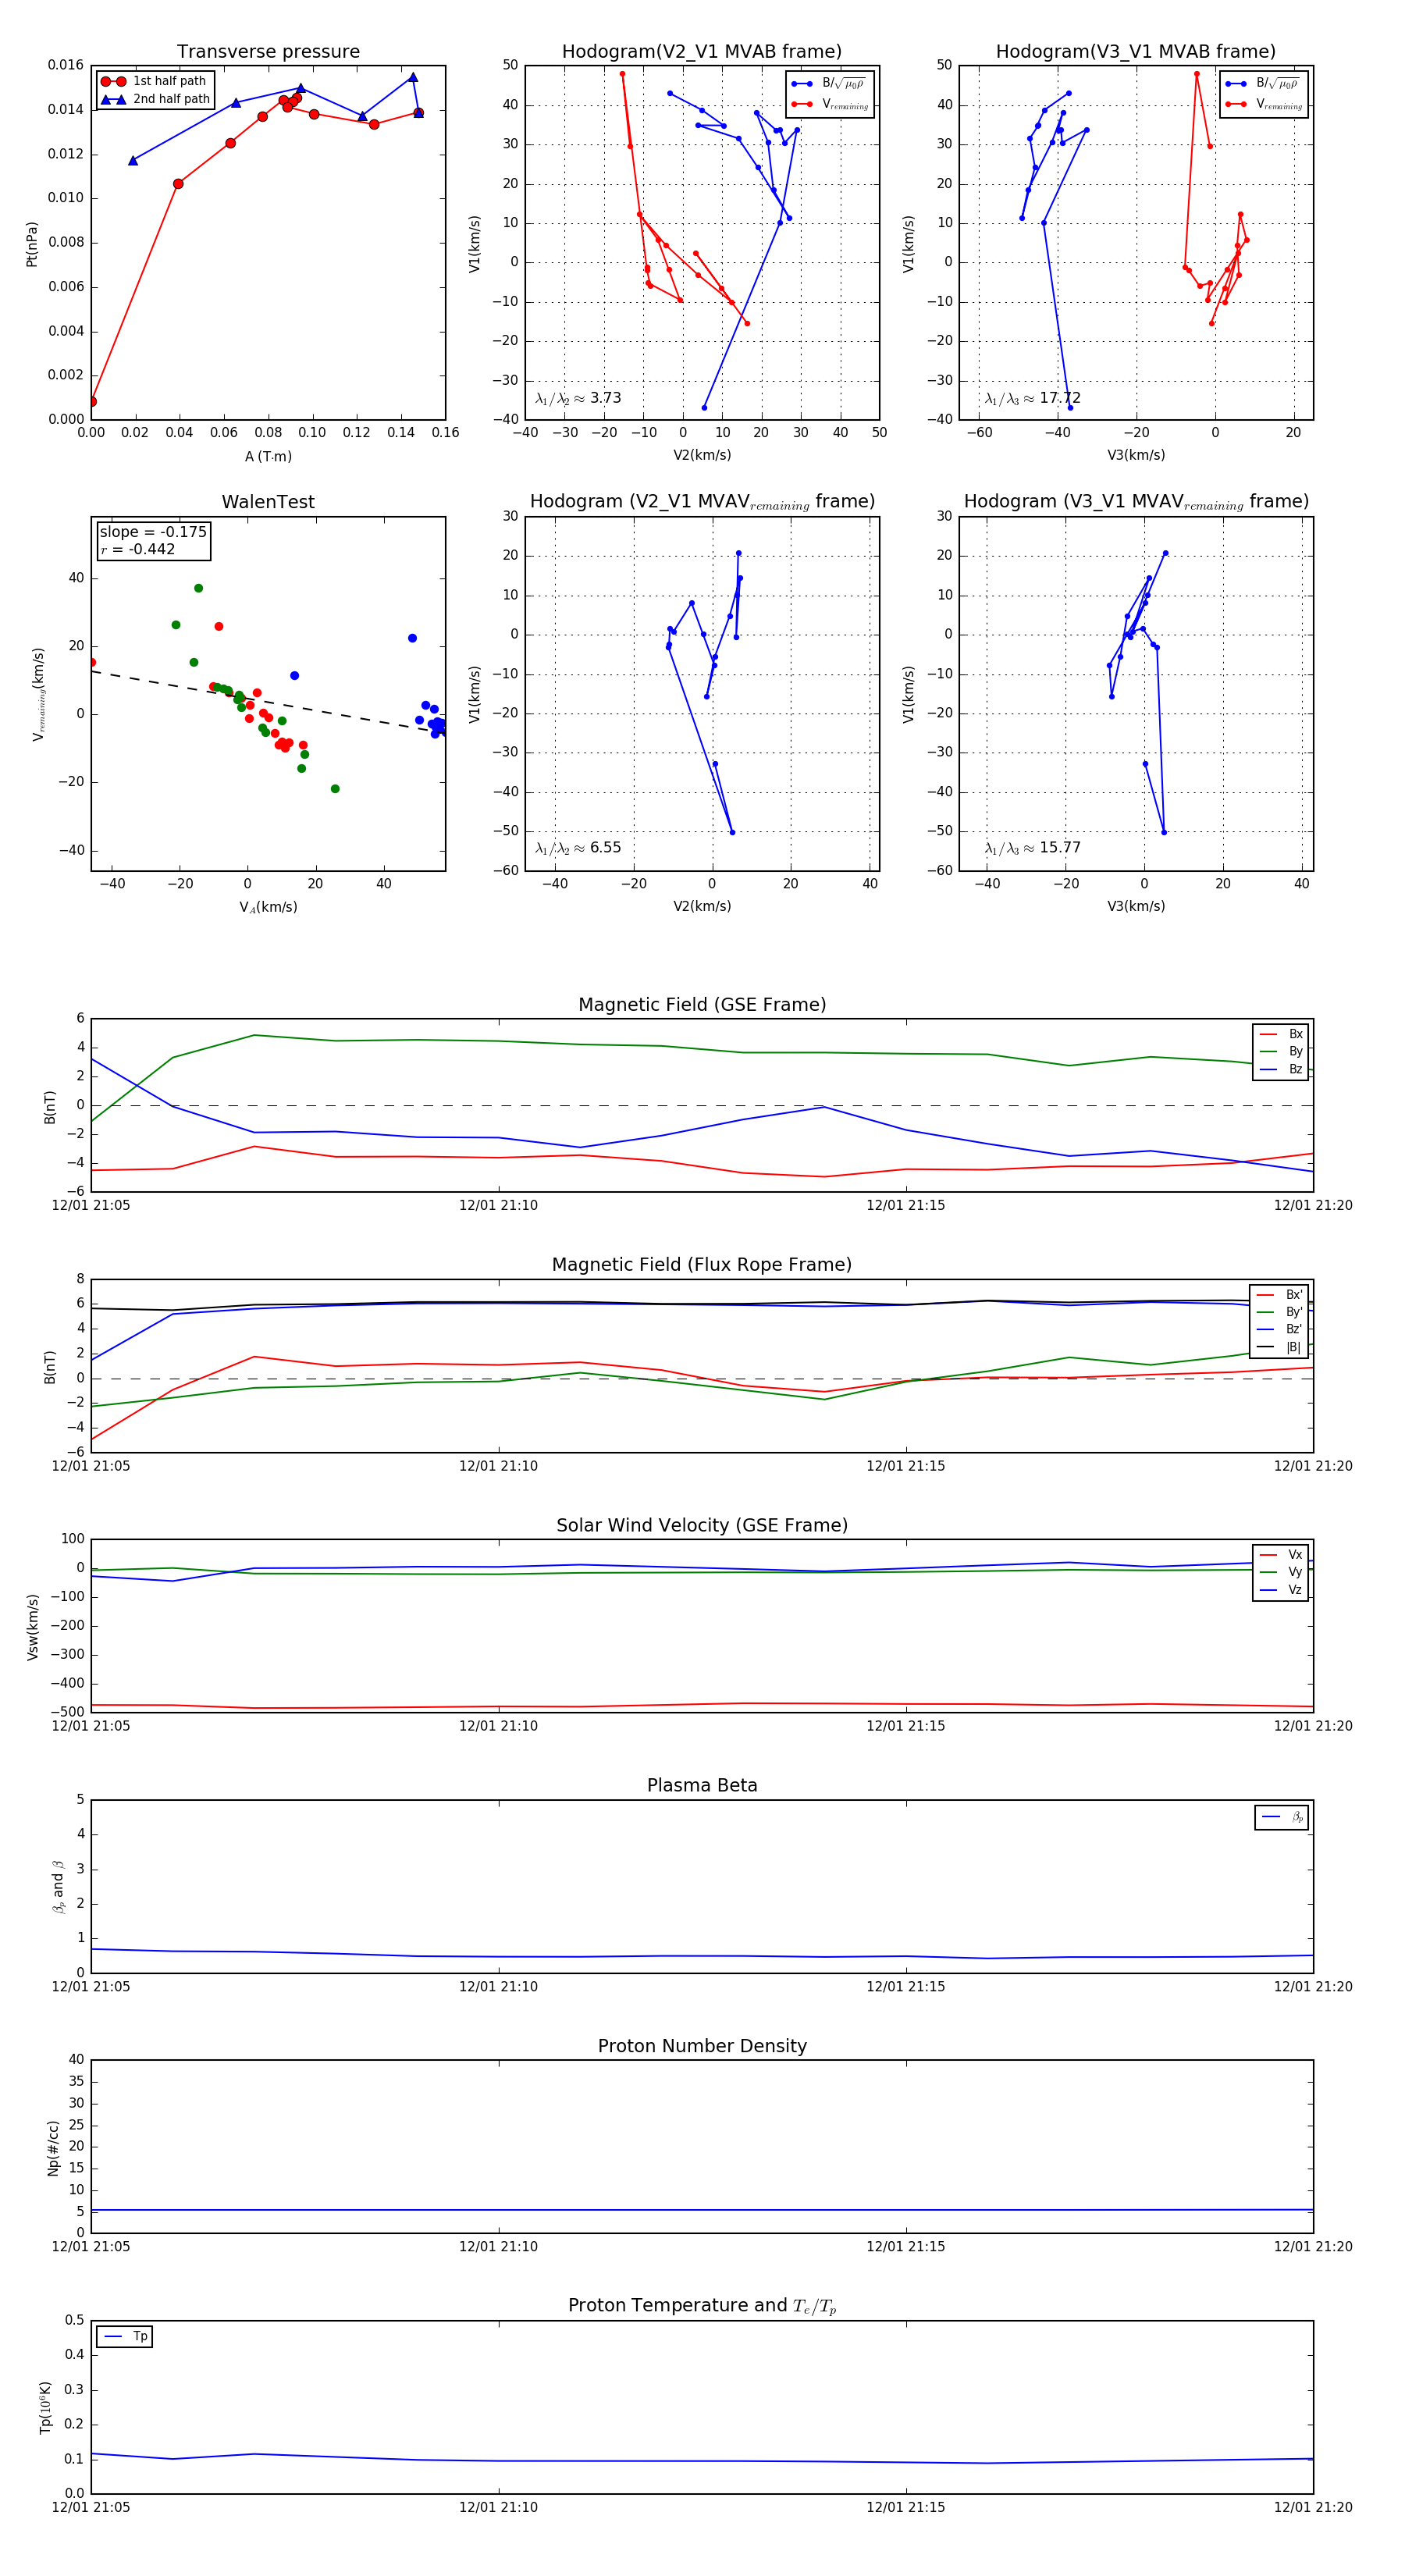Click '12/01 21:10' tick under Plasma Beta plot
The width and height of the screenshot is (1405, 2576).
pyautogui.click(x=498, y=1987)
